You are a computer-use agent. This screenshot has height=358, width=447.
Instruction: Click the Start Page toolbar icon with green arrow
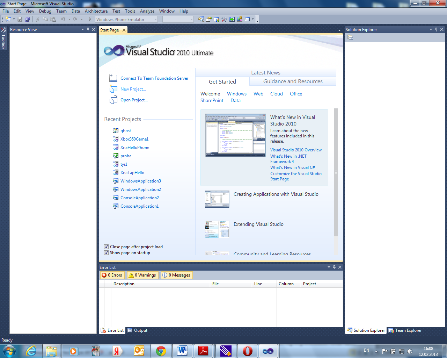click(x=232, y=20)
